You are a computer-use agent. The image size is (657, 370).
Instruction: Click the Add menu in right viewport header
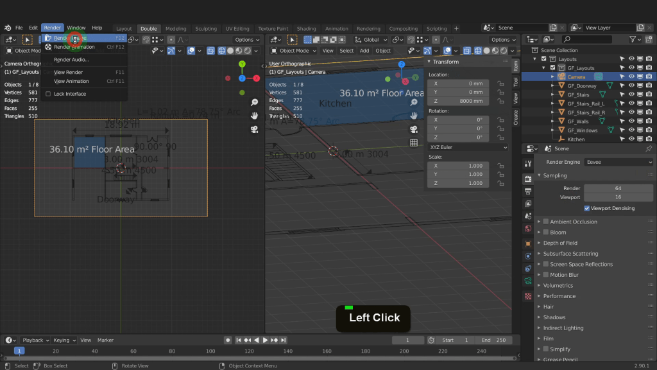pos(364,51)
